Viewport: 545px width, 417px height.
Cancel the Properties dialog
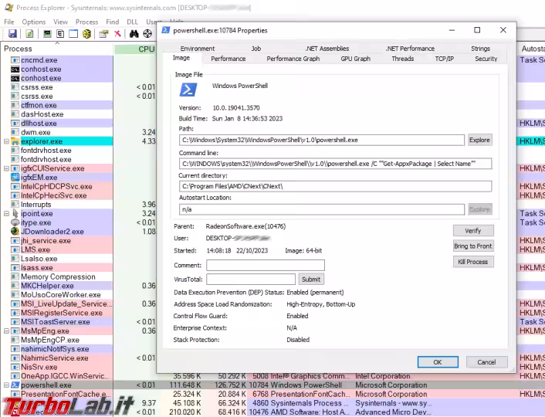486,362
